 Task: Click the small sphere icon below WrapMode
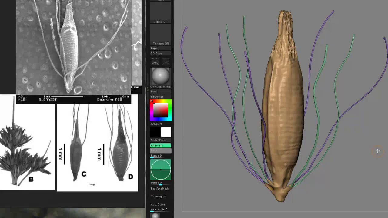[x=155, y=216]
